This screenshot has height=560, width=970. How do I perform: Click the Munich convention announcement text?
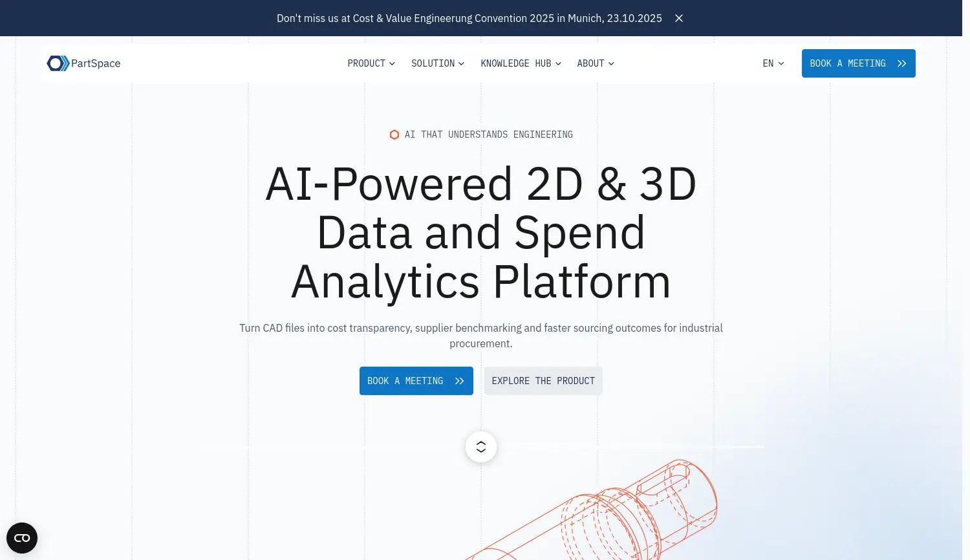pyautogui.click(x=469, y=18)
